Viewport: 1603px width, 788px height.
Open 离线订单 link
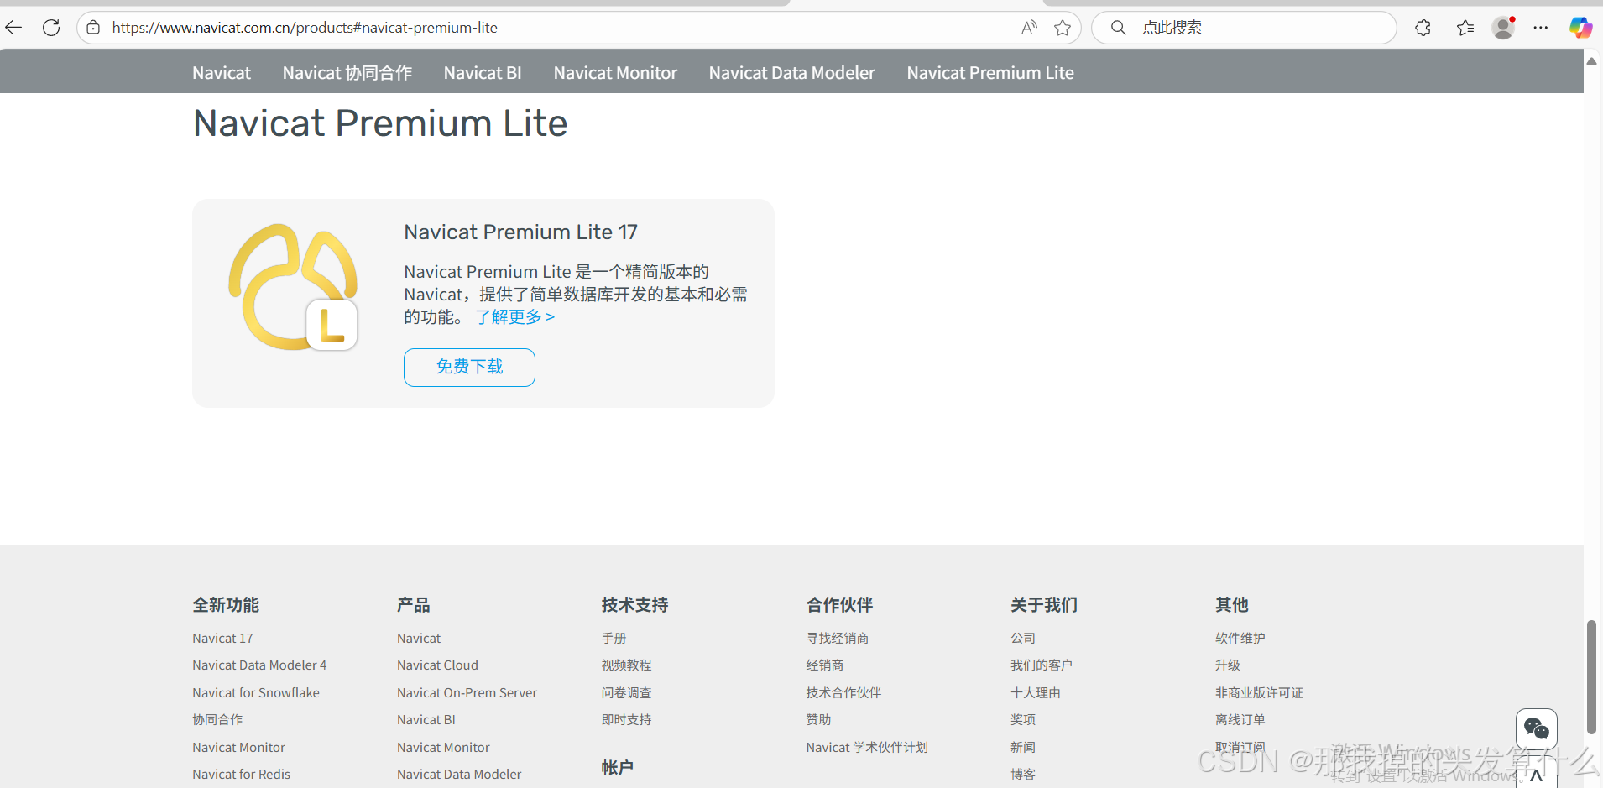coord(1240,720)
